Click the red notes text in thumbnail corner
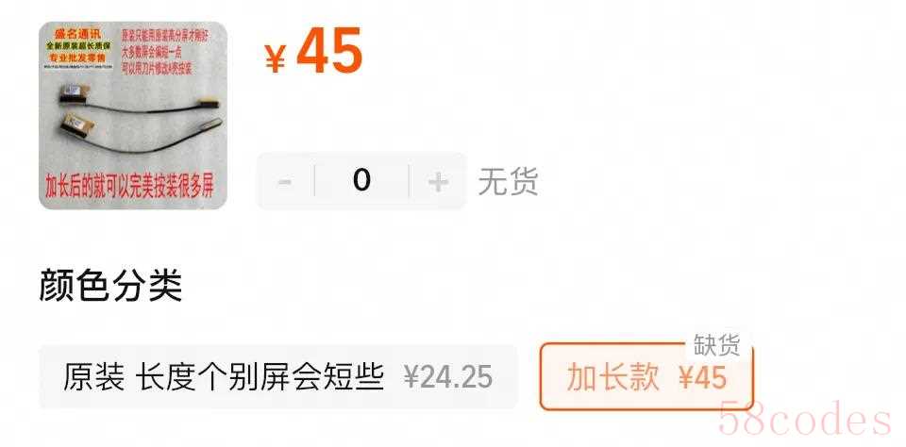906x447 pixels. (166, 52)
